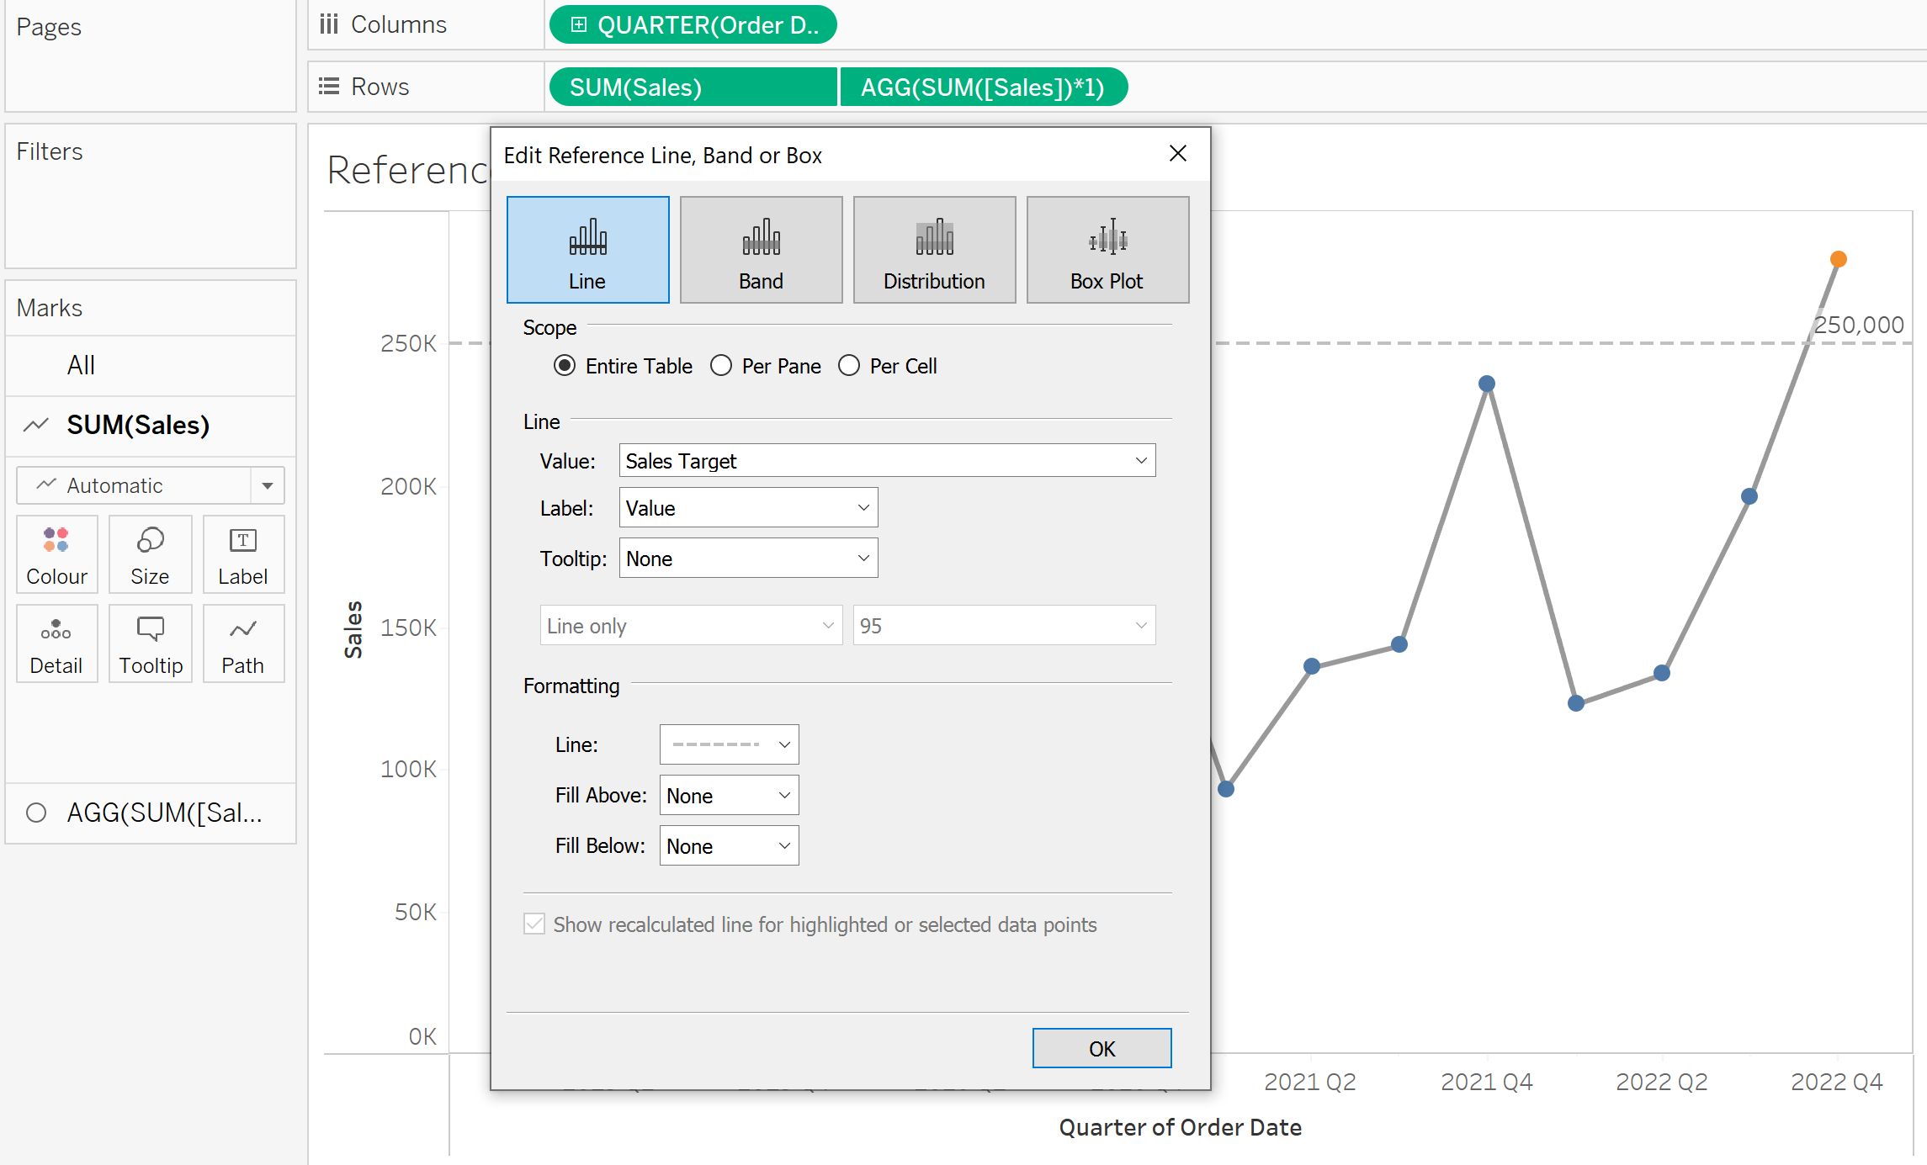1927x1165 pixels.
Task: Open the Line formatting style picker
Action: coord(728,745)
